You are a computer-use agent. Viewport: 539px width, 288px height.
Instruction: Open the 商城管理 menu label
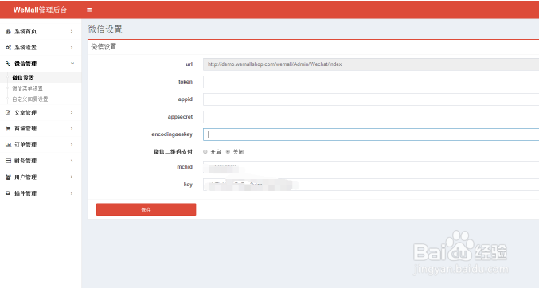click(25, 129)
